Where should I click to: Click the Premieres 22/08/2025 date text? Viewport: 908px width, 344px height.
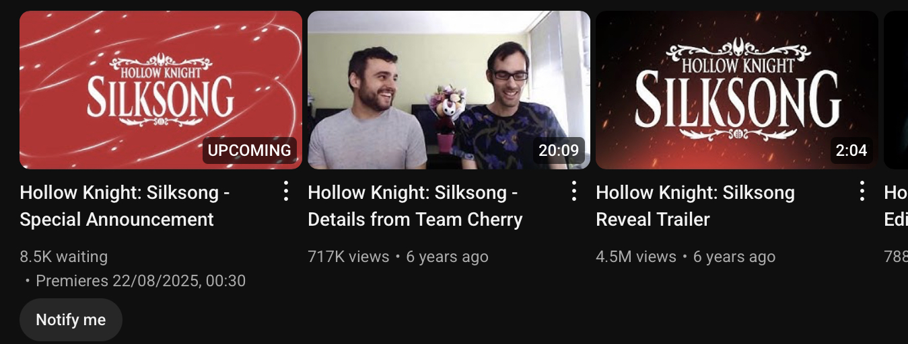[140, 281]
